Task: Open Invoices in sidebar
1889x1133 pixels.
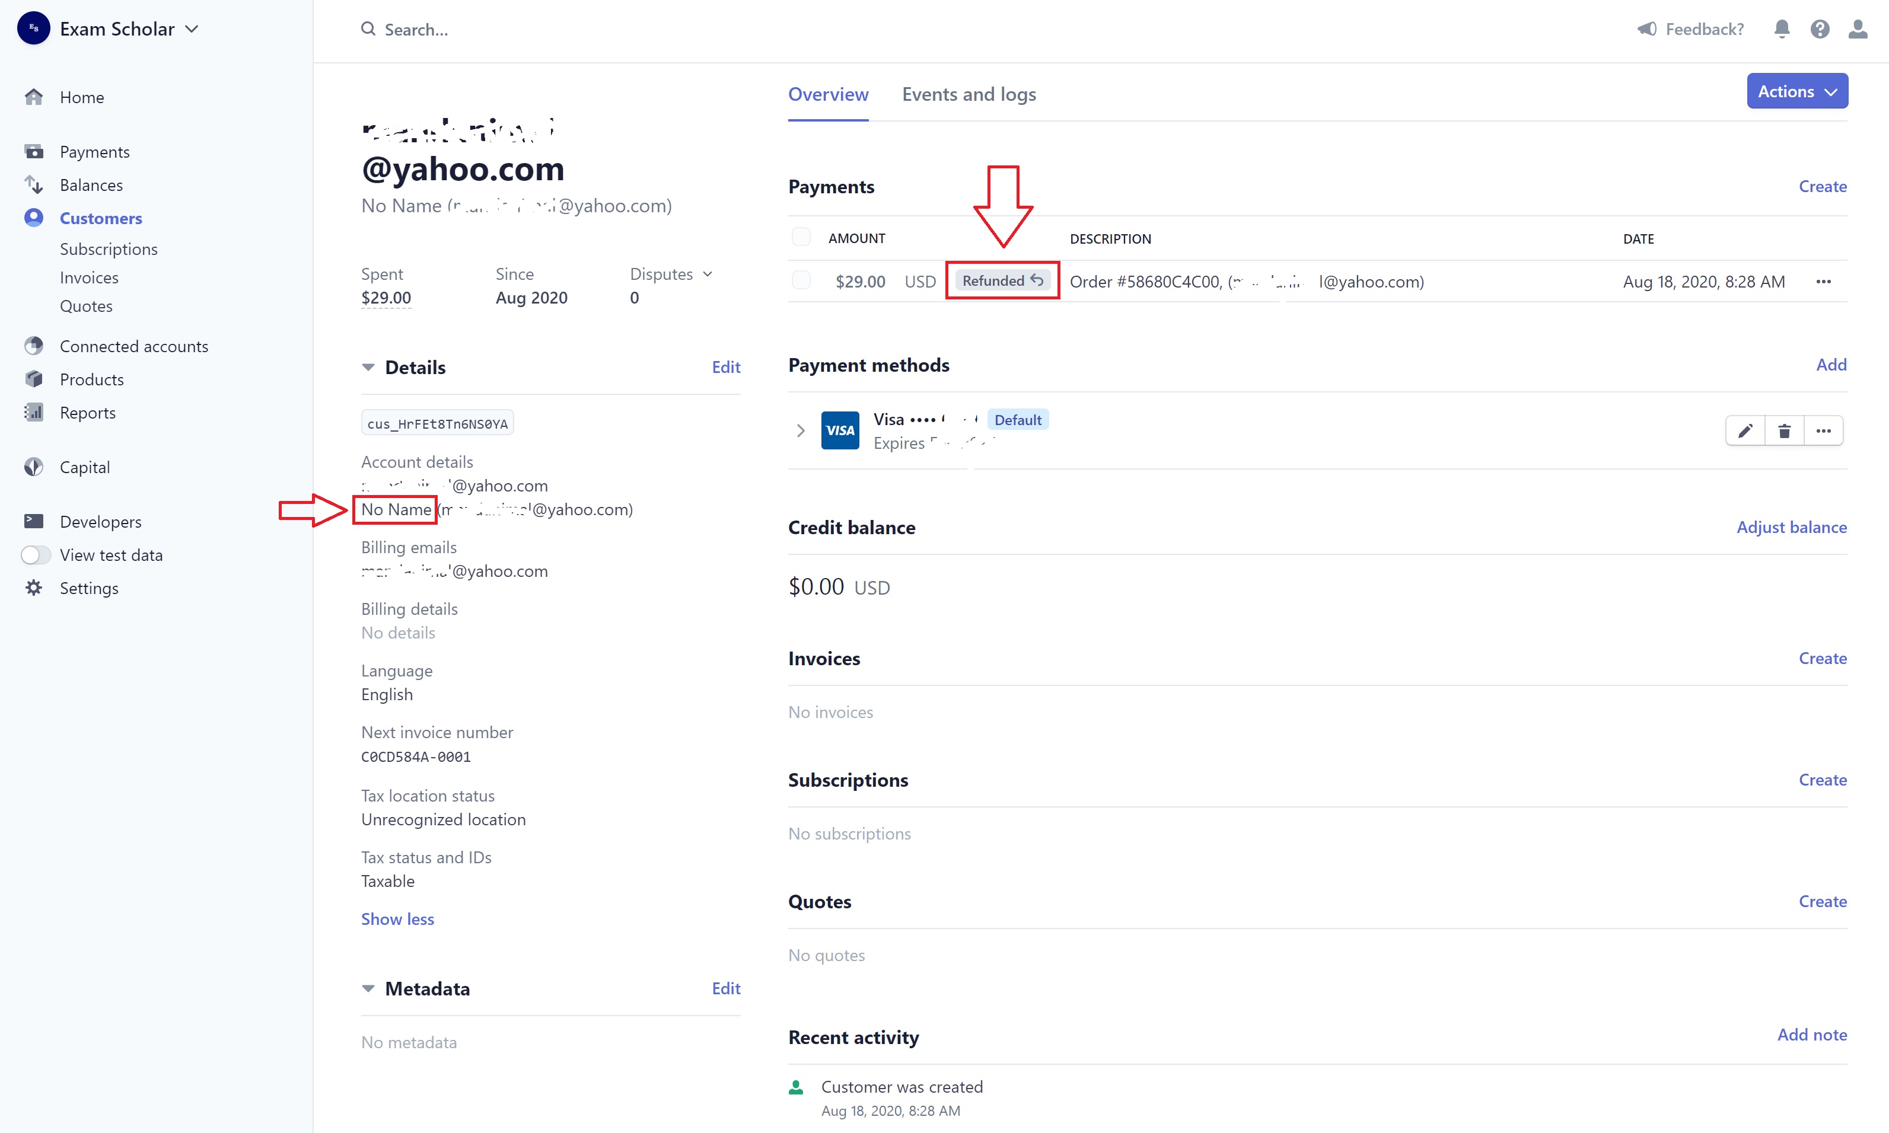Action: point(90,277)
